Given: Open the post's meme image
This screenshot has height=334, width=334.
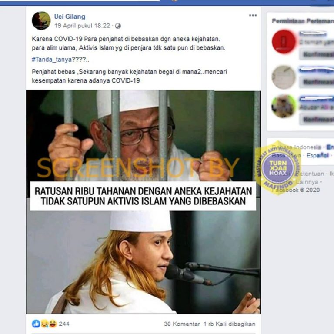Looking at the screenshot, I should [x=143, y=202].
